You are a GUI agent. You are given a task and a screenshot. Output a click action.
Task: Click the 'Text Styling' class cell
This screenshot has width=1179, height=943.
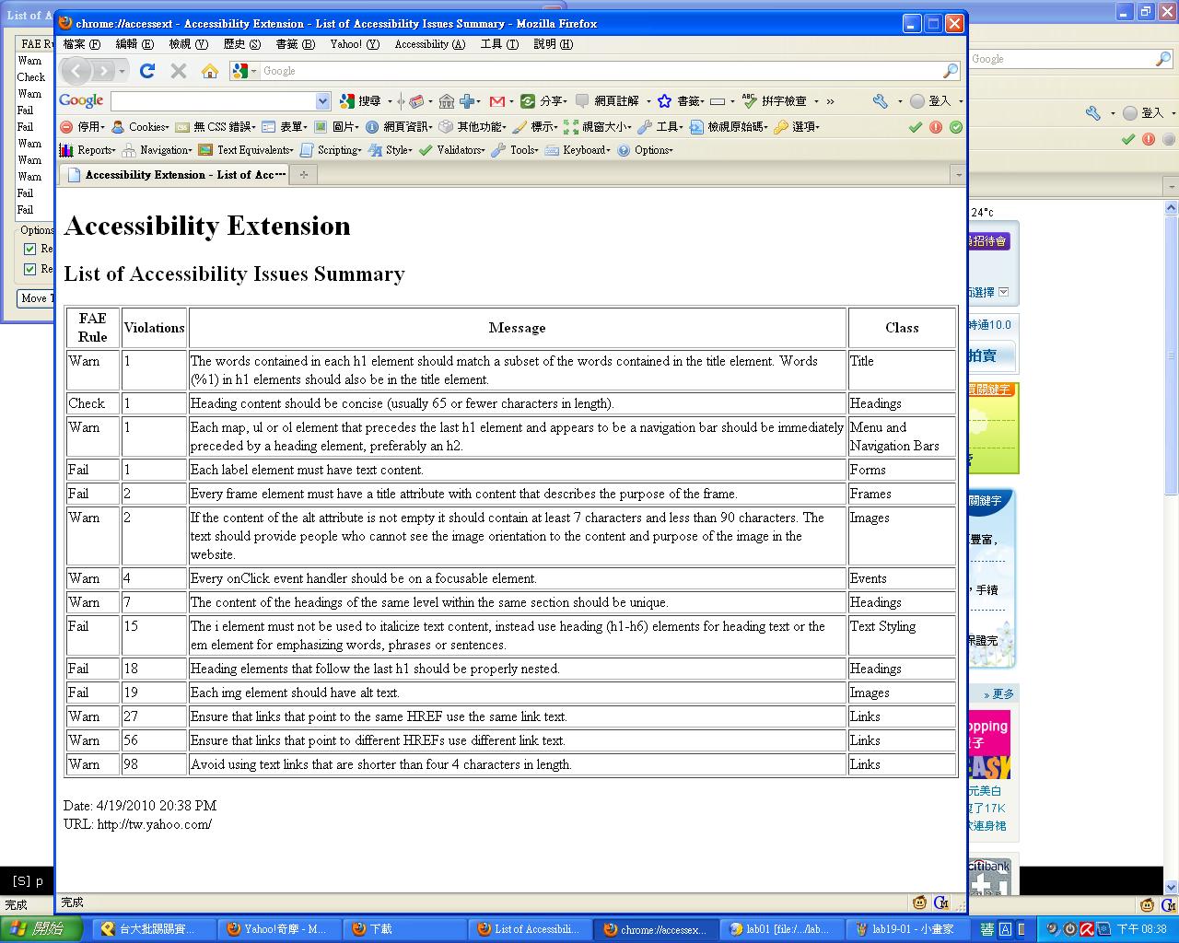point(902,635)
